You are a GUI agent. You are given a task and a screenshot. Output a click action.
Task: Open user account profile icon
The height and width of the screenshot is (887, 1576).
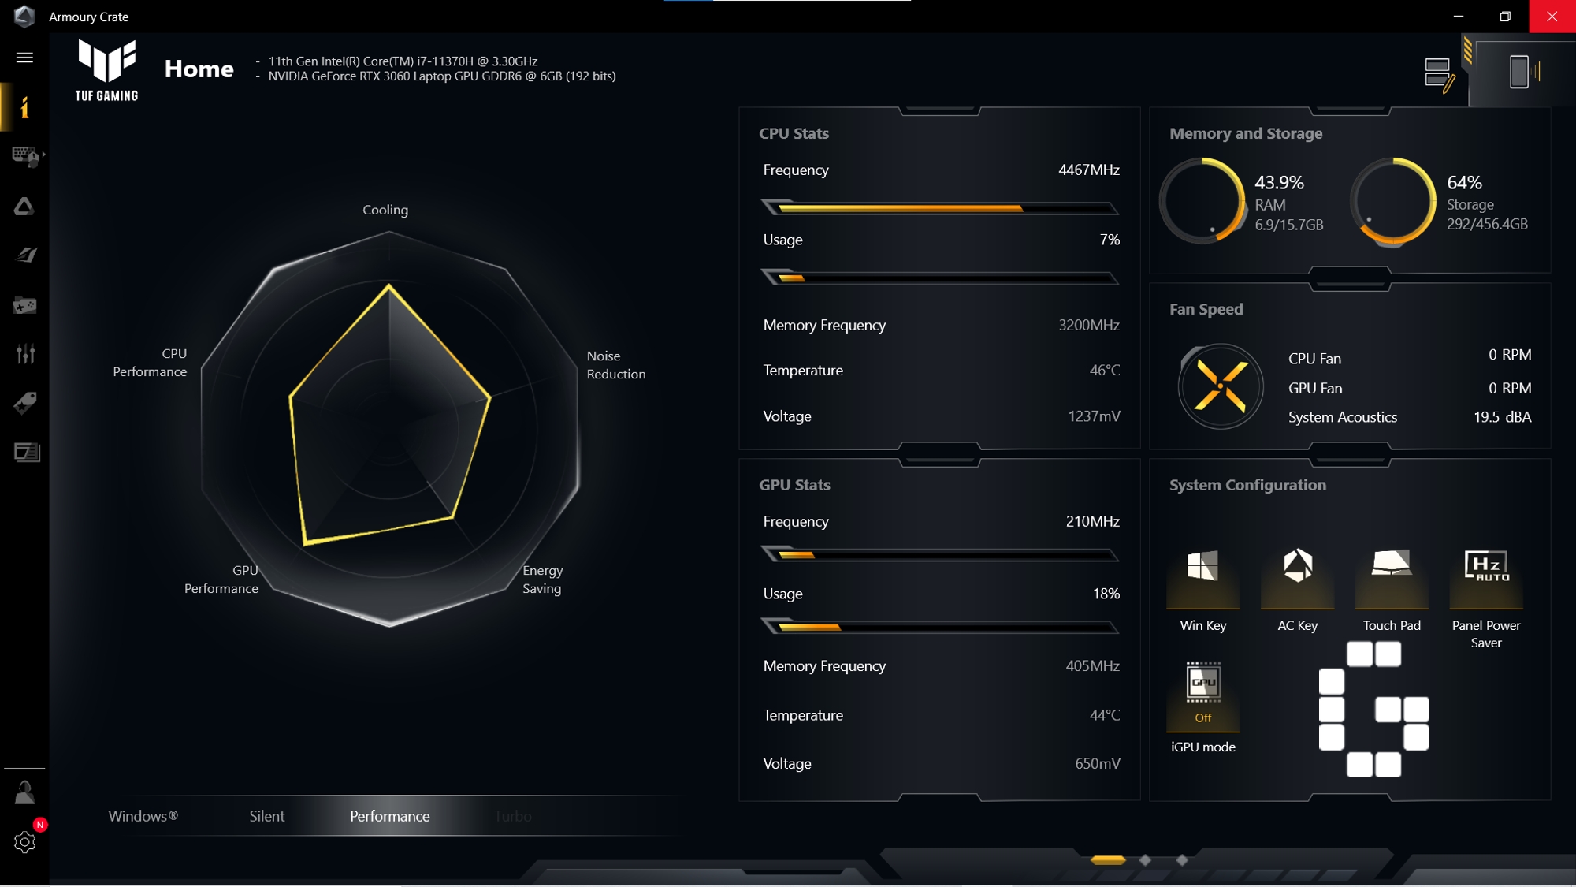pos(24,793)
